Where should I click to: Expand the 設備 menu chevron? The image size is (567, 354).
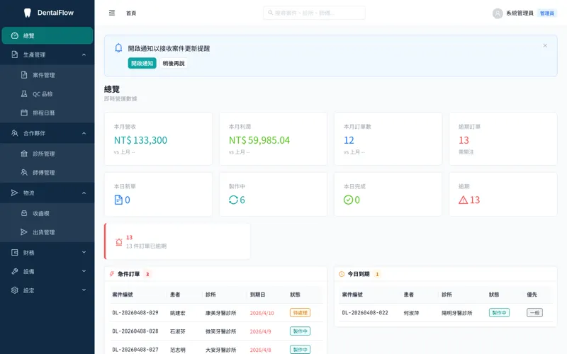[84, 271]
